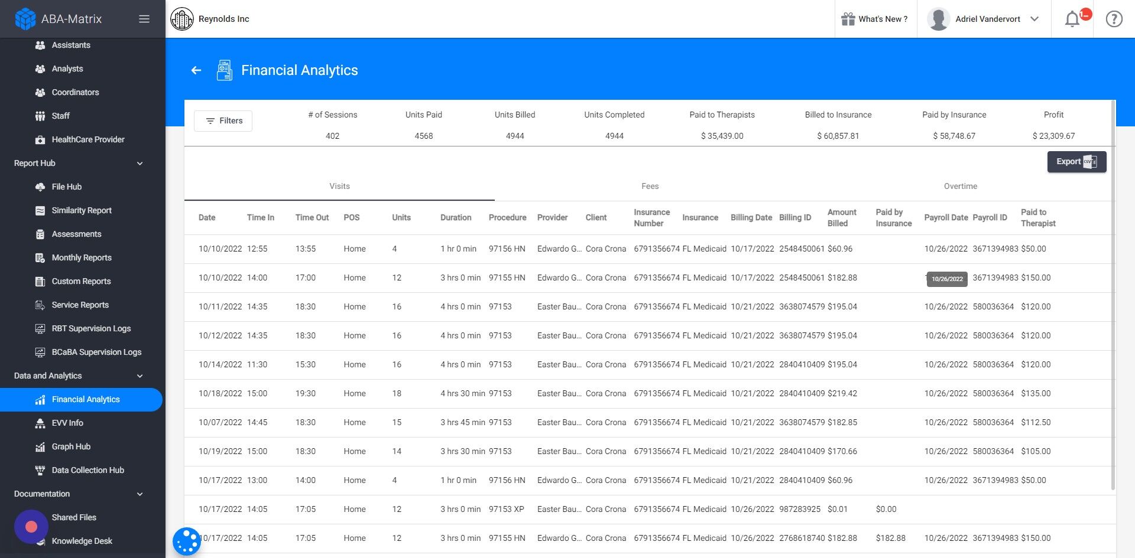Switch to the Overtime tab

(960, 186)
